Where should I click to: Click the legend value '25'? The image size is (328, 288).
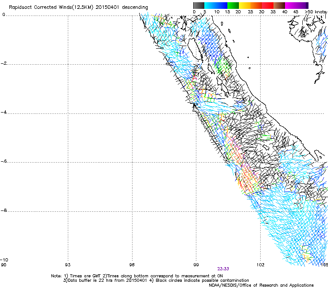click(x=250, y=12)
